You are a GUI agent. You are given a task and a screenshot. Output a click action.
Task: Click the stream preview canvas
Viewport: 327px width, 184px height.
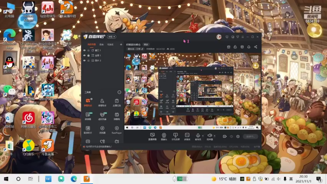coord(193,91)
